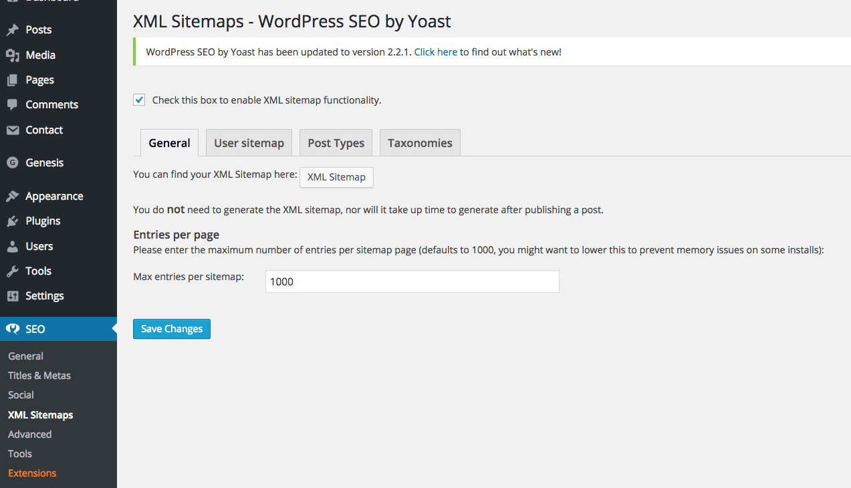Click the Contact envelope icon
Image resolution: width=851 pixels, height=488 pixels.
(x=12, y=130)
